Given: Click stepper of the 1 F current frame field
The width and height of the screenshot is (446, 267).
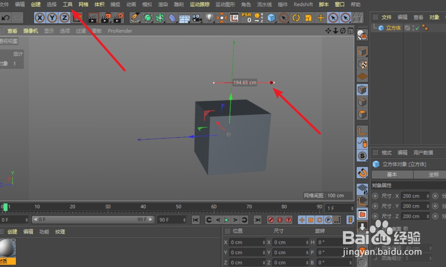Looking at the screenshot, I should [x=352, y=208].
